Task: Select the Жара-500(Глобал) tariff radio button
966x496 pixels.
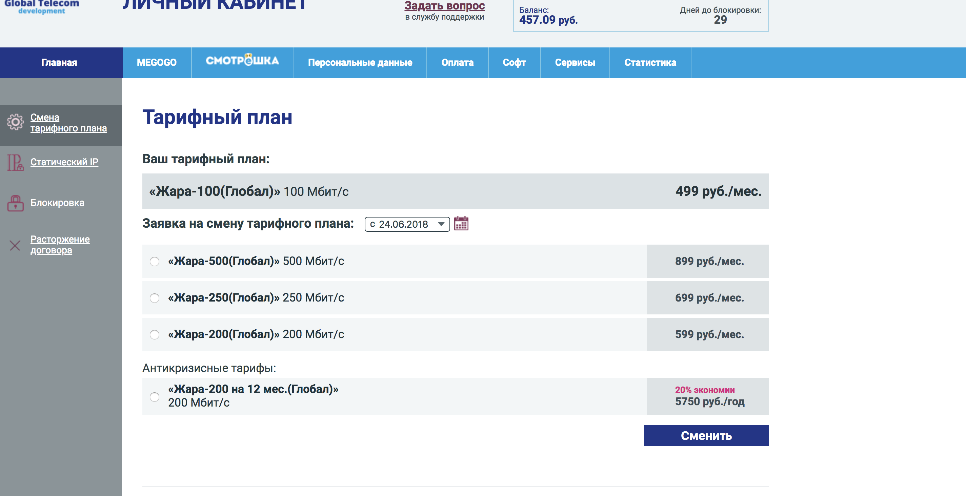Action: pyautogui.click(x=155, y=261)
